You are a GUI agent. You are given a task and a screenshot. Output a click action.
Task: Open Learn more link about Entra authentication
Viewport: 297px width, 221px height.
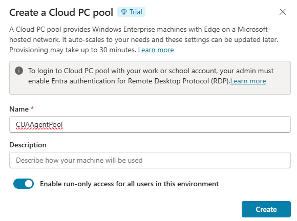tap(248, 81)
